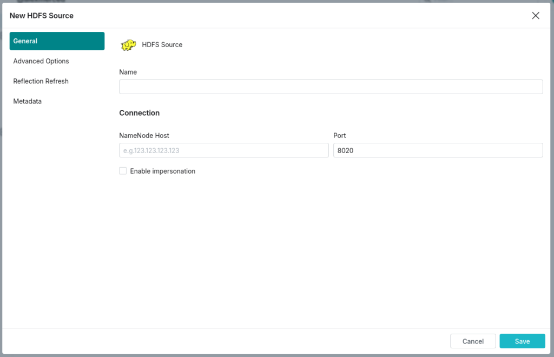Viewport: 554px width, 357px height.
Task: Focus the Name input field
Action: (x=331, y=87)
